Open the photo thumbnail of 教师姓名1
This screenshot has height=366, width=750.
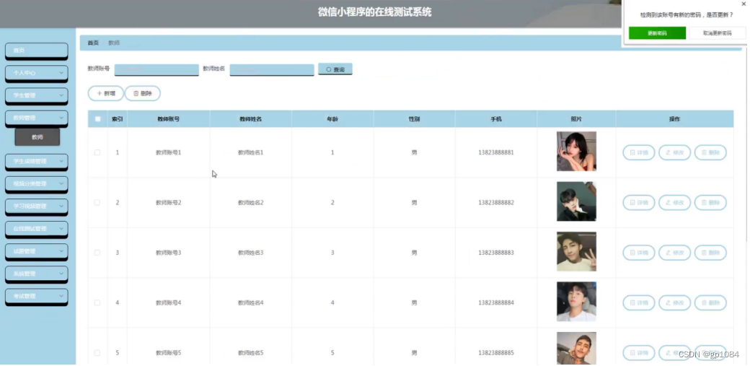576,152
